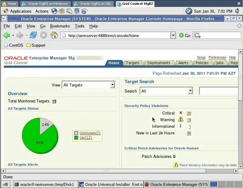Open the Search All target type dropdown

pos(166,91)
